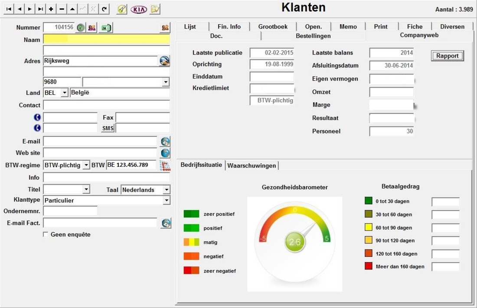This screenshot has width=477, height=308.
Task: Click the Rapport button
Action: click(x=447, y=56)
